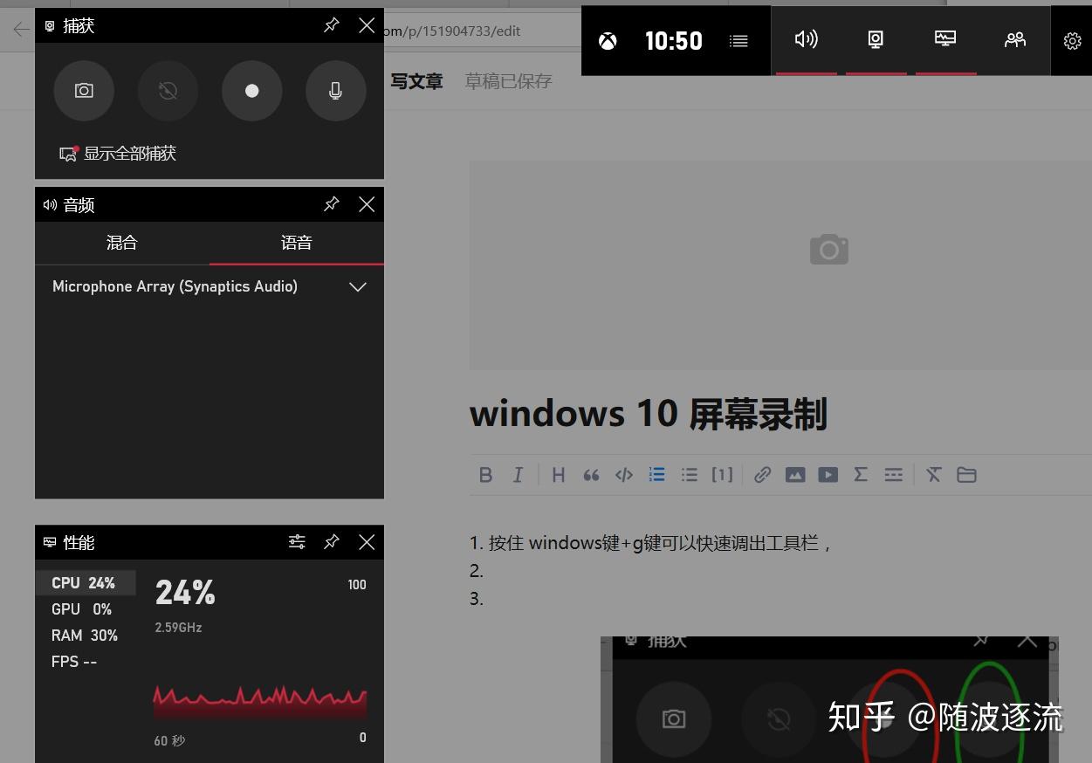Pin the 捕获 widget

pos(331,25)
